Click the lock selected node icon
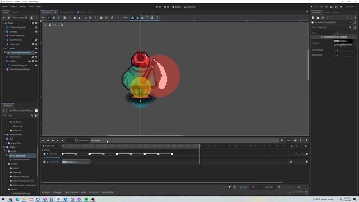 click(x=101, y=17)
